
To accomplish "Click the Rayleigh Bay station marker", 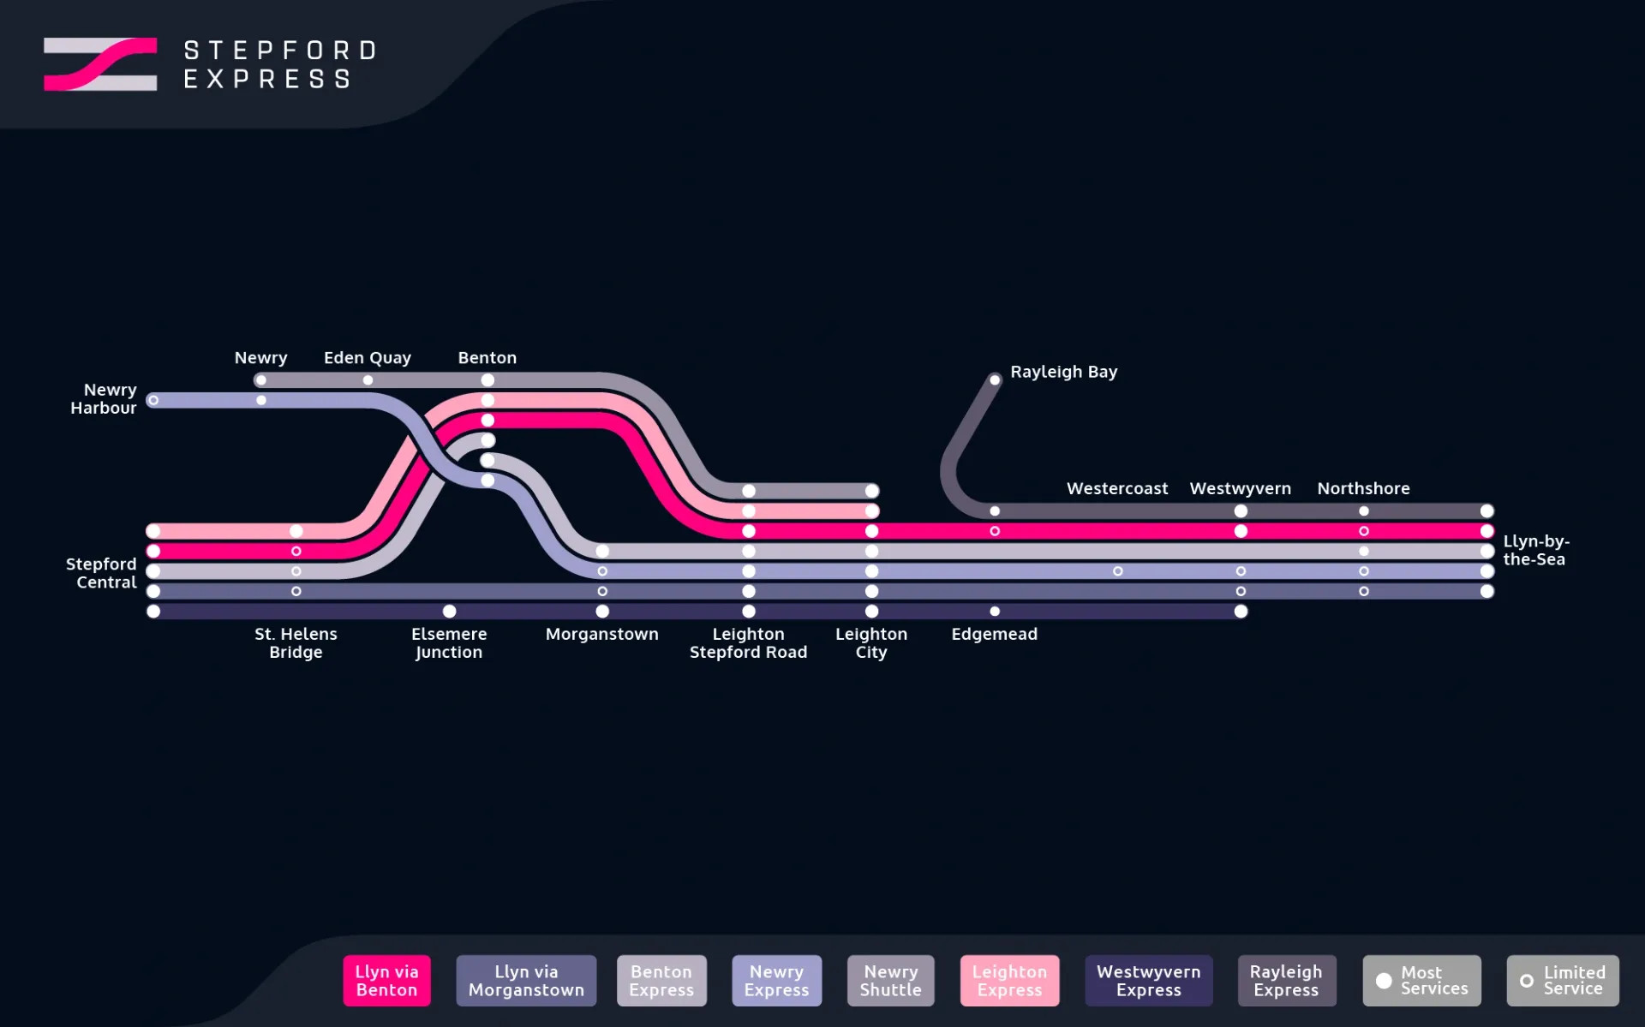I will click(x=995, y=379).
